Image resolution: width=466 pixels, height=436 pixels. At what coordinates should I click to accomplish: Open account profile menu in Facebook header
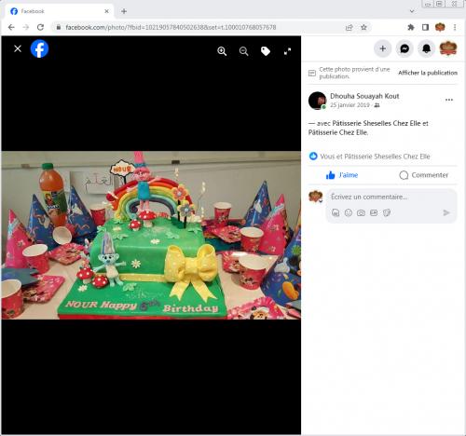click(x=448, y=48)
